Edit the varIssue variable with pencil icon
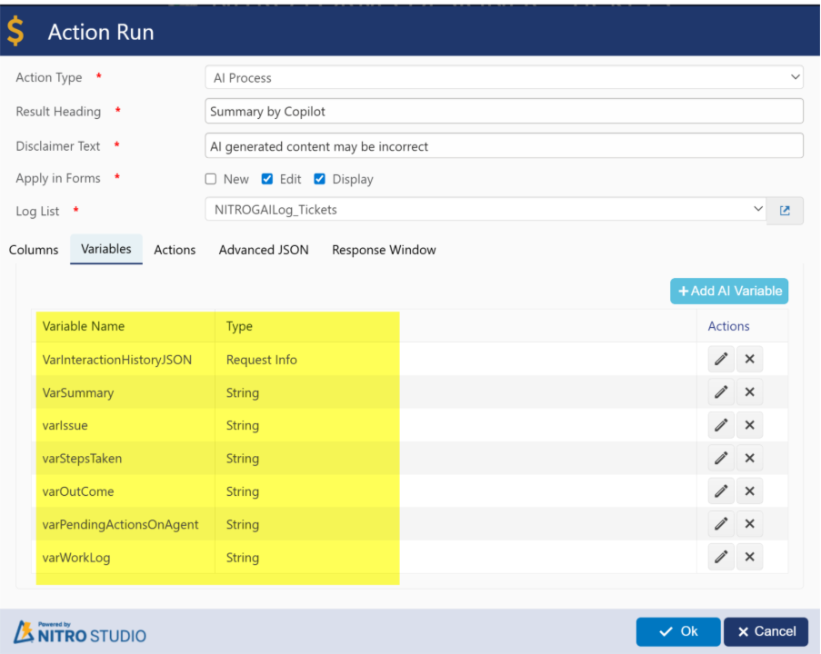The image size is (821, 654). click(x=721, y=425)
